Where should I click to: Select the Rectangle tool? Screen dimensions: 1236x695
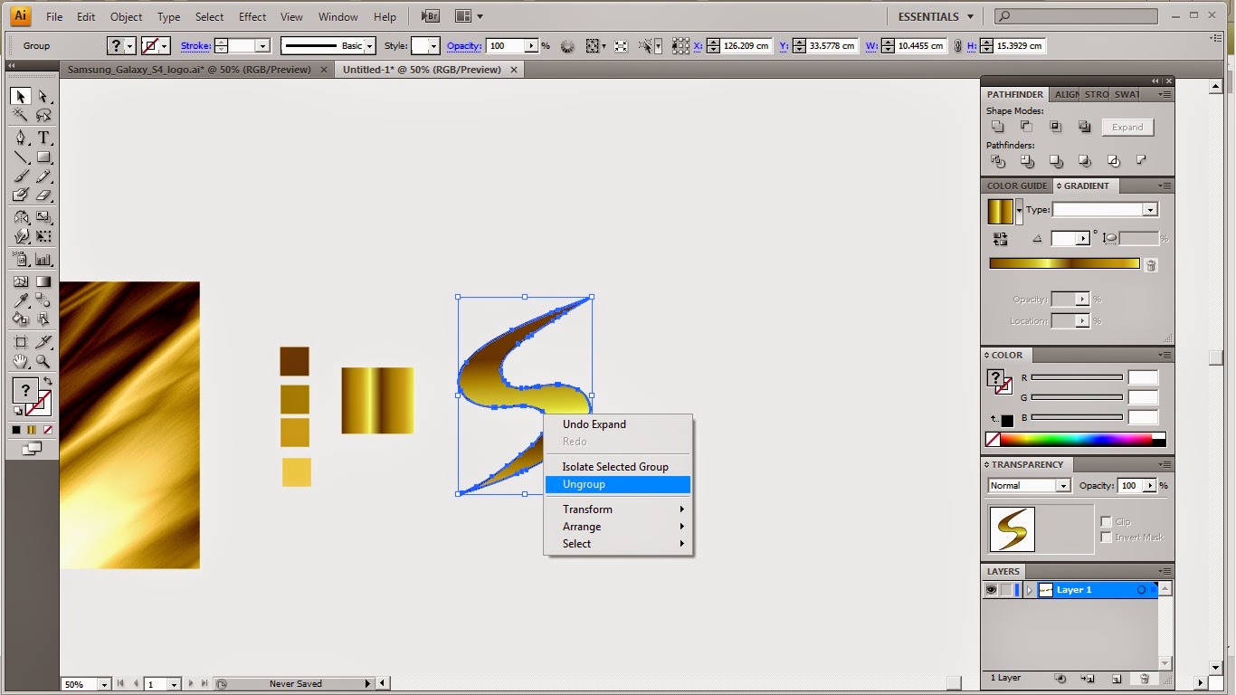coord(43,157)
